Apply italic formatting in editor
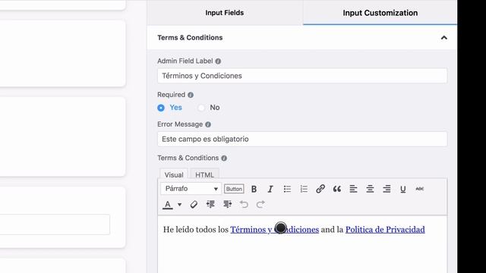The width and height of the screenshot is (486, 273). 270,189
